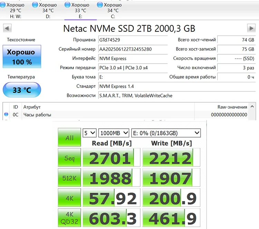The image size is (259, 229).
Task: Click the transfer mode PCIe 3.0 x4 field
Action: tap(133, 68)
